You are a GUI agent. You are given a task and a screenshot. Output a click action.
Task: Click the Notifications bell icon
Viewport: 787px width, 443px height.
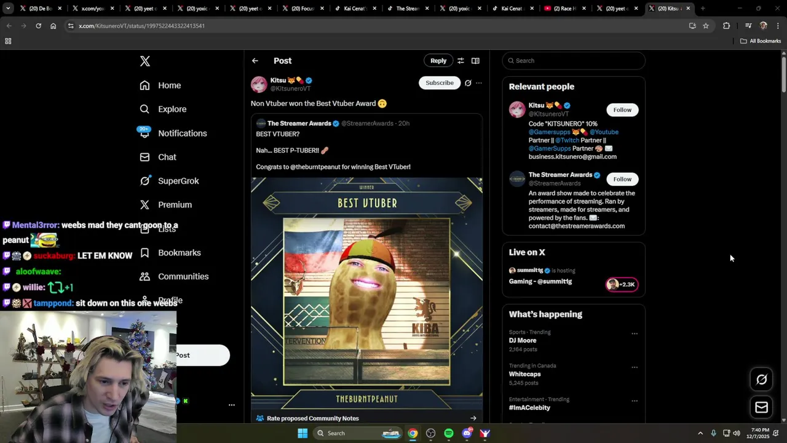144,133
